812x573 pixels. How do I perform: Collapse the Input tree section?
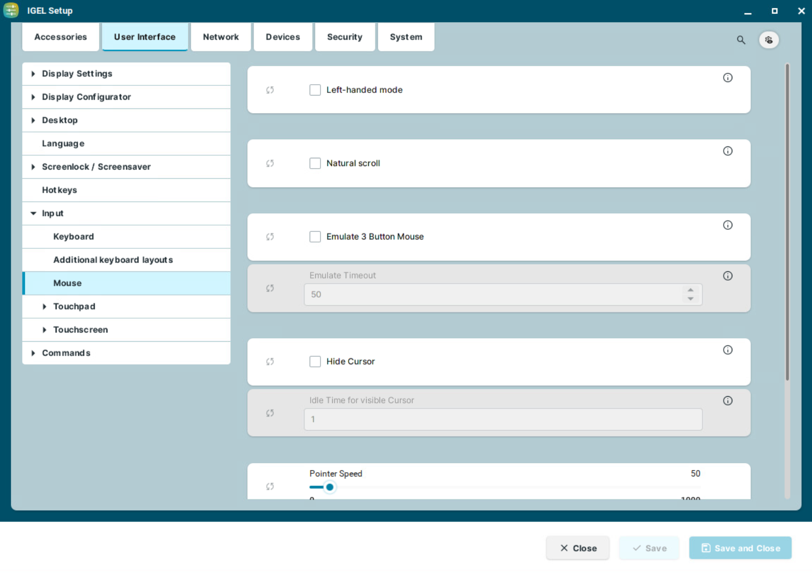33,213
